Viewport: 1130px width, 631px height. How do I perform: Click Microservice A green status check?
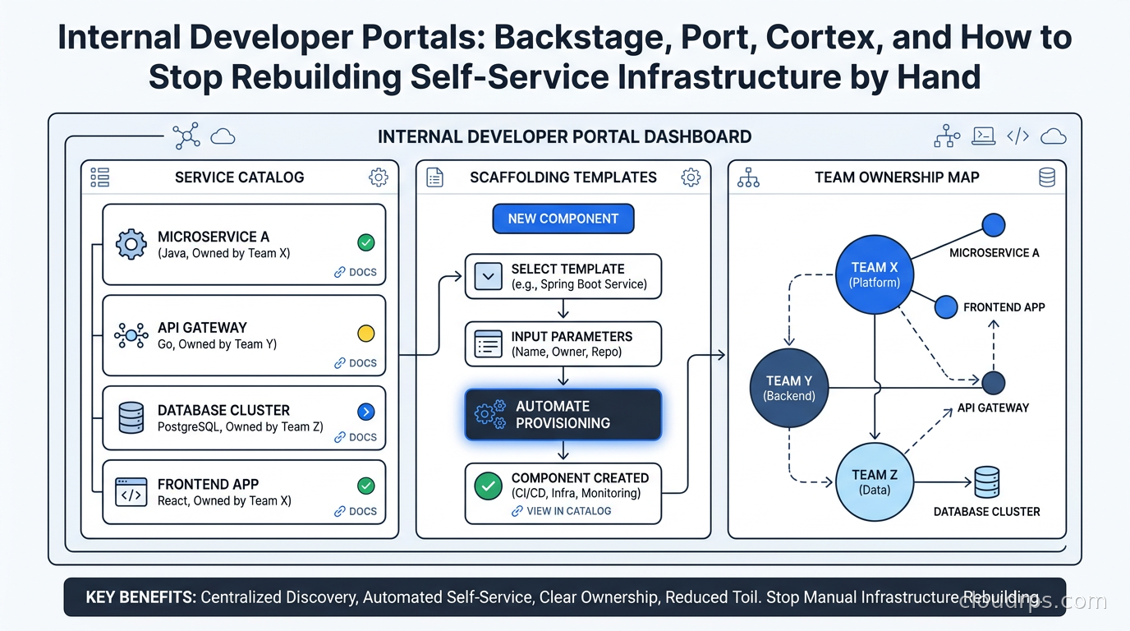(x=366, y=242)
